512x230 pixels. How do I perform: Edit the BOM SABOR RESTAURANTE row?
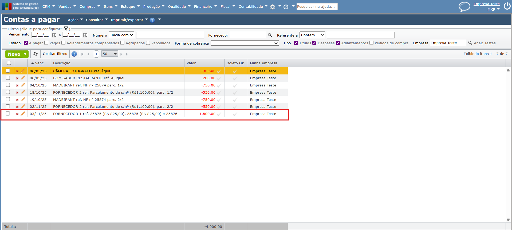(23, 78)
